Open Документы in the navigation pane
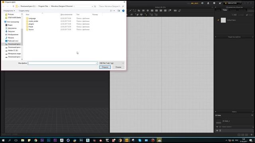Screen dimensions: 255x143 [12, 28]
